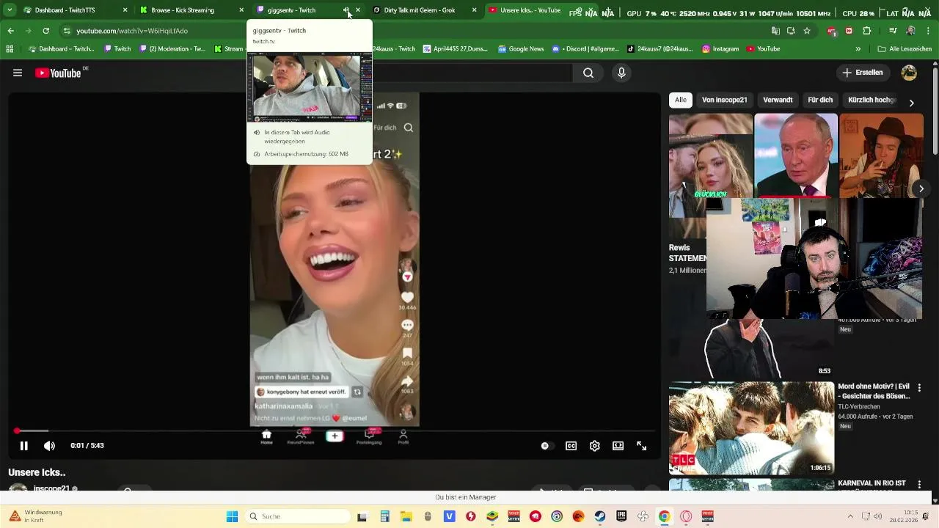Open the Chrome tab search dropdown
Image resolution: width=939 pixels, height=528 pixels.
(10, 10)
